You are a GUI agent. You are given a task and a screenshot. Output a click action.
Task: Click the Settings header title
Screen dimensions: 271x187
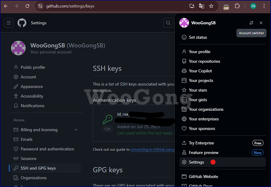[x=38, y=23]
